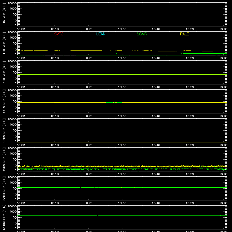232x232 pixels.
Task: Select the 4995 MHz [SFU] axis title
Action: click(x=4, y=159)
